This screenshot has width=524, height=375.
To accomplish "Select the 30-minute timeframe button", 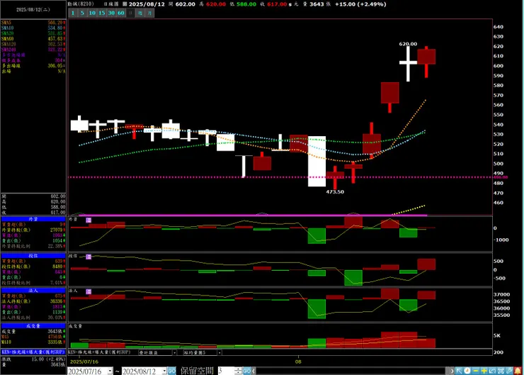I will coord(111,13).
